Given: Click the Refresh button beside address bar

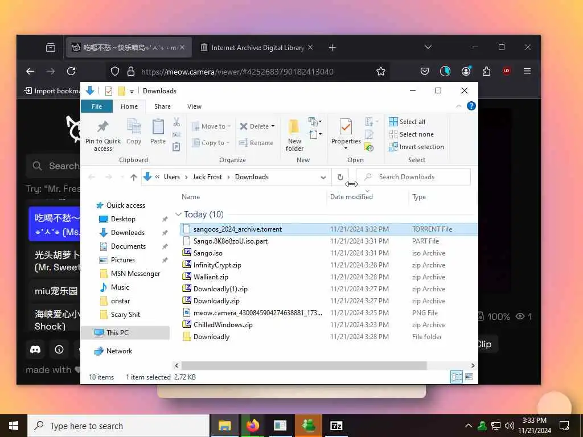Looking at the screenshot, I should (340, 178).
